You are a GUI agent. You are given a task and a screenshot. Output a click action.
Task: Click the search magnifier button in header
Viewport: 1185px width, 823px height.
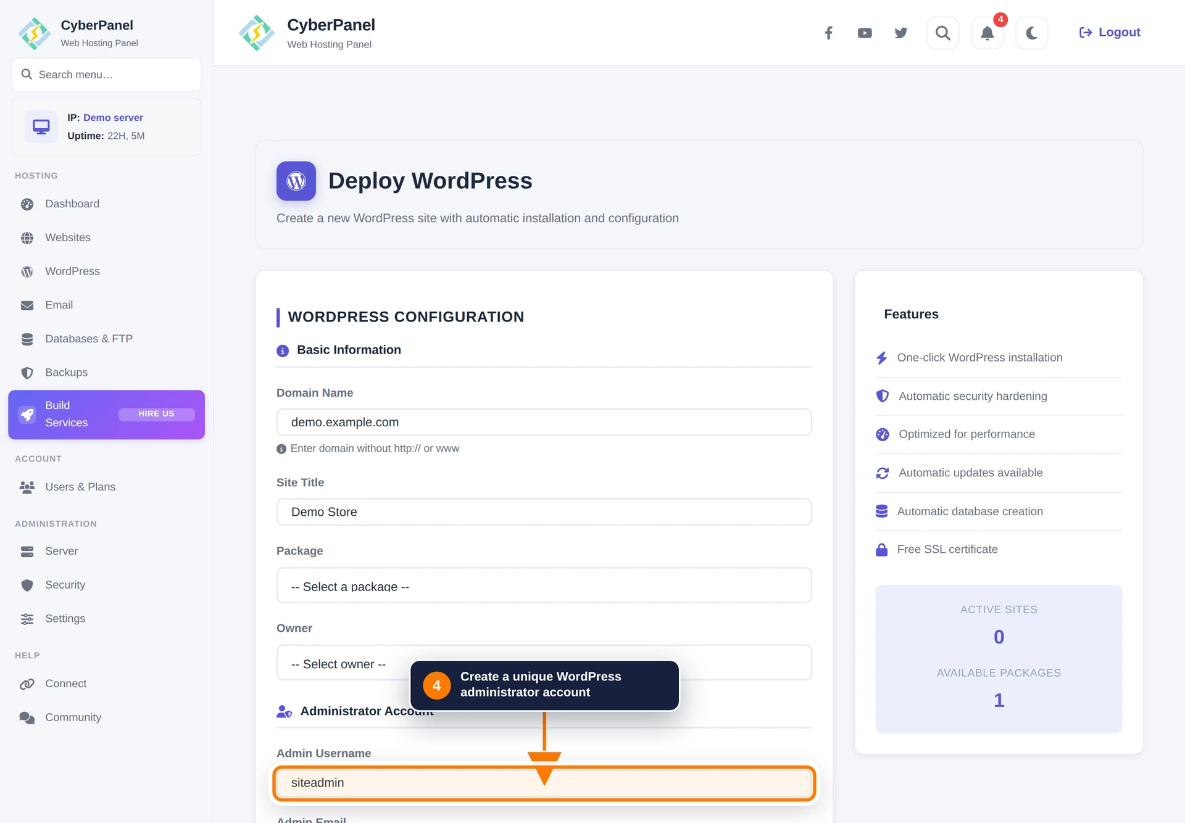point(943,33)
